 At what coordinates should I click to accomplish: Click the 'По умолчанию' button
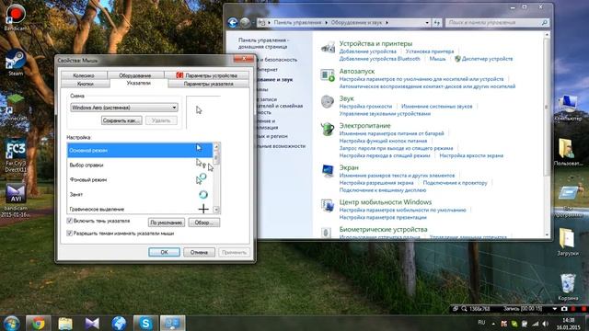(x=167, y=223)
